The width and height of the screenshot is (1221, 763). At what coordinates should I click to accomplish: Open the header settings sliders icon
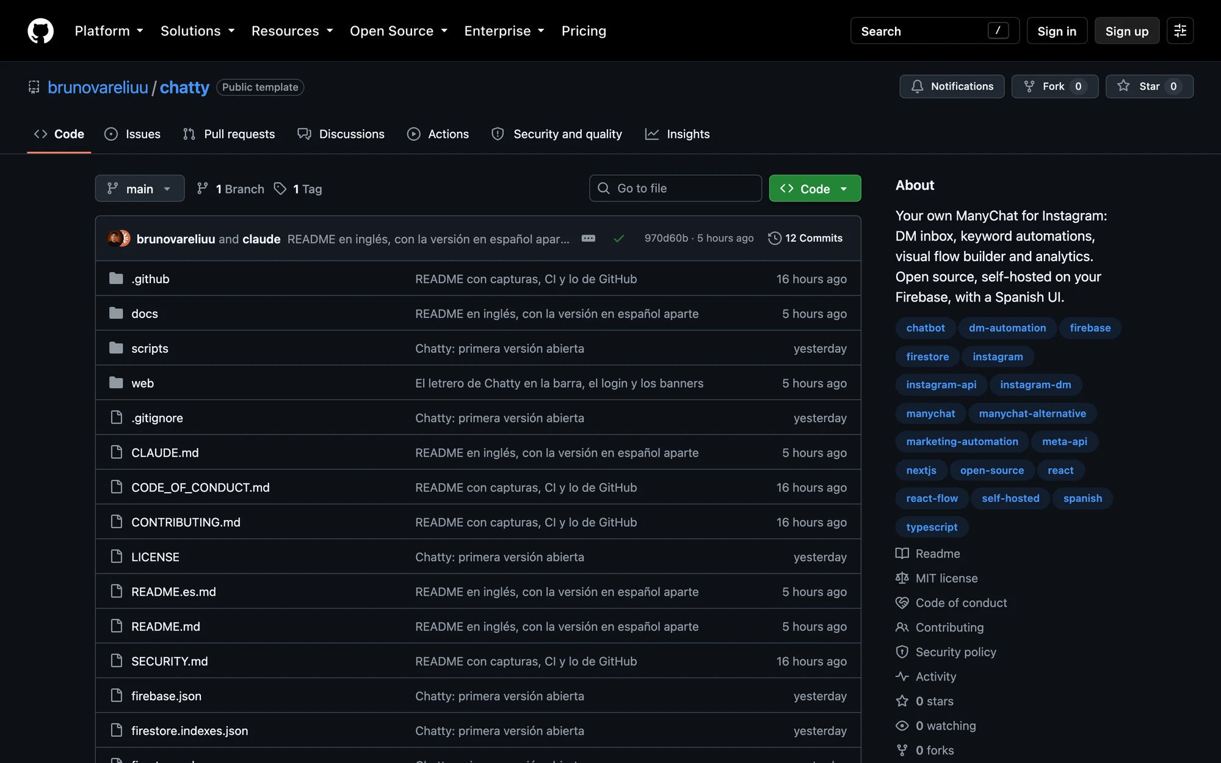click(1180, 31)
